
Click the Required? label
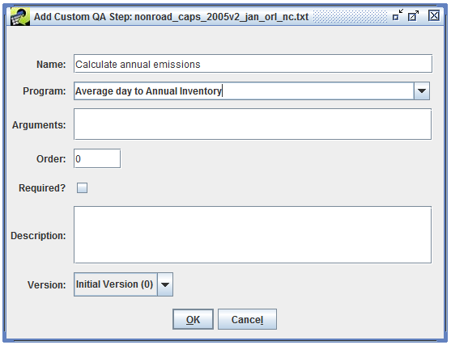coord(42,188)
